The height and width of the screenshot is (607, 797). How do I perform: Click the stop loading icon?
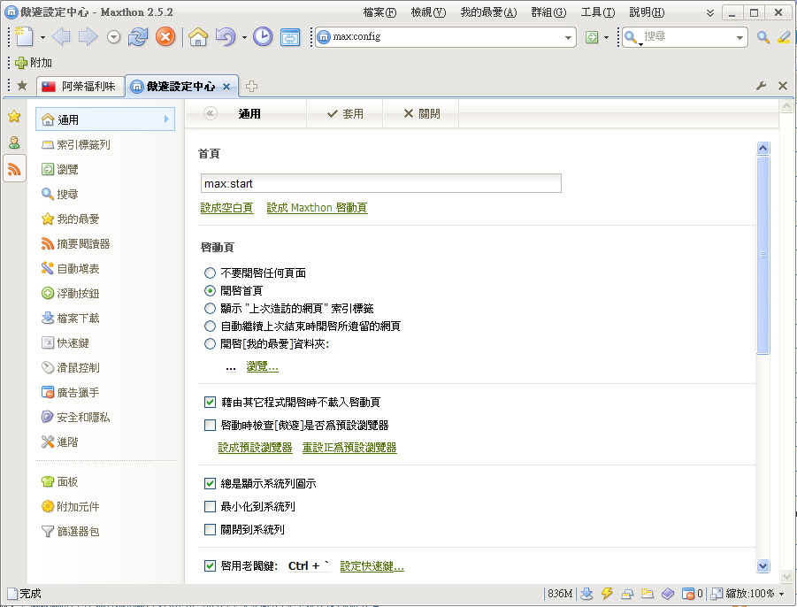pos(165,36)
